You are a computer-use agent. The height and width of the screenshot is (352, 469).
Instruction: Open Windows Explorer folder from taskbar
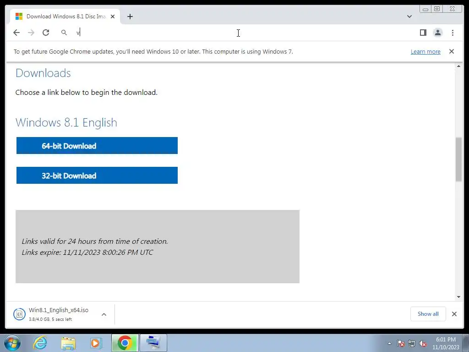click(68, 343)
